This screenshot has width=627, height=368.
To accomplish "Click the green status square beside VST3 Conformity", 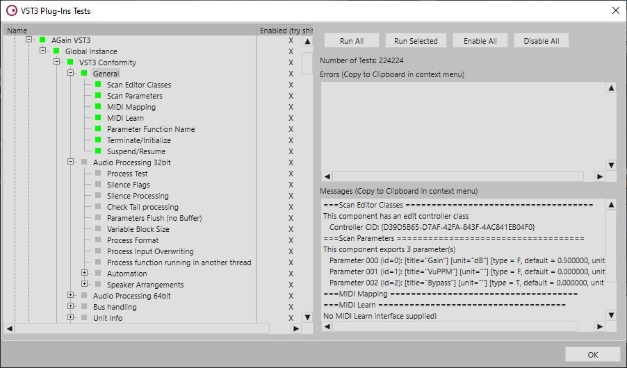I will [x=70, y=62].
